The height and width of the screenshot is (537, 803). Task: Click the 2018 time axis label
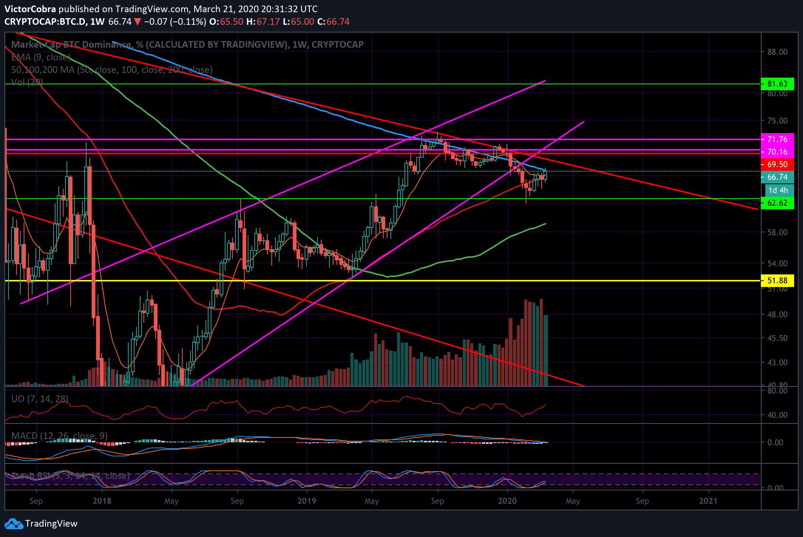point(102,501)
